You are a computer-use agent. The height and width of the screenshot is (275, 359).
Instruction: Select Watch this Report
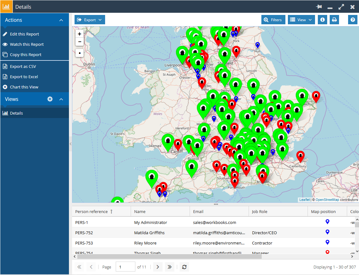tap(27, 44)
